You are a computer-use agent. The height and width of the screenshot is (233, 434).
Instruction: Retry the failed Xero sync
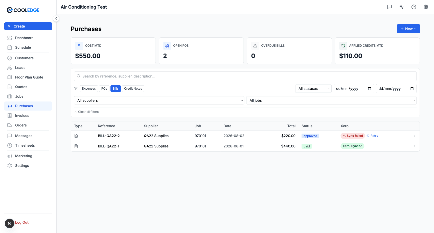coord(372,136)
